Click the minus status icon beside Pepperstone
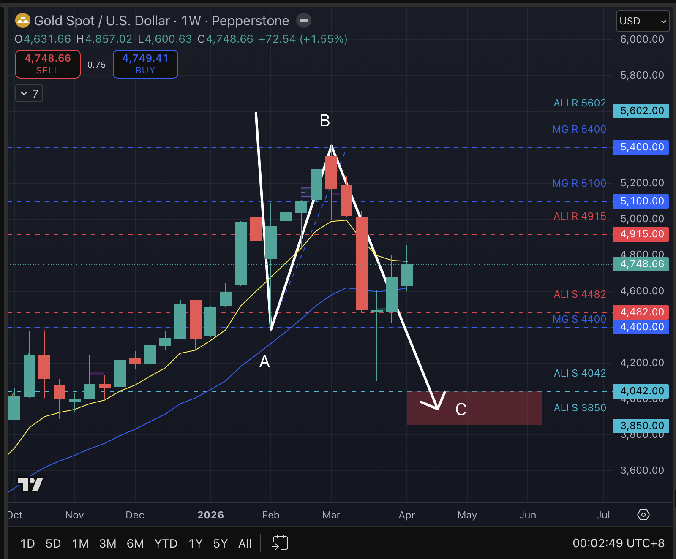The width and height of the screenshot is (676, 559). (x=303, y=20)
